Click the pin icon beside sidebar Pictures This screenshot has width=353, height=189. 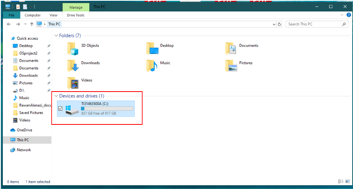click(x=49, y=83)
